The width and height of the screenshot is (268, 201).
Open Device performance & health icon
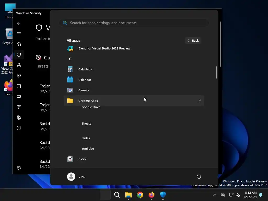pos(19,107)
